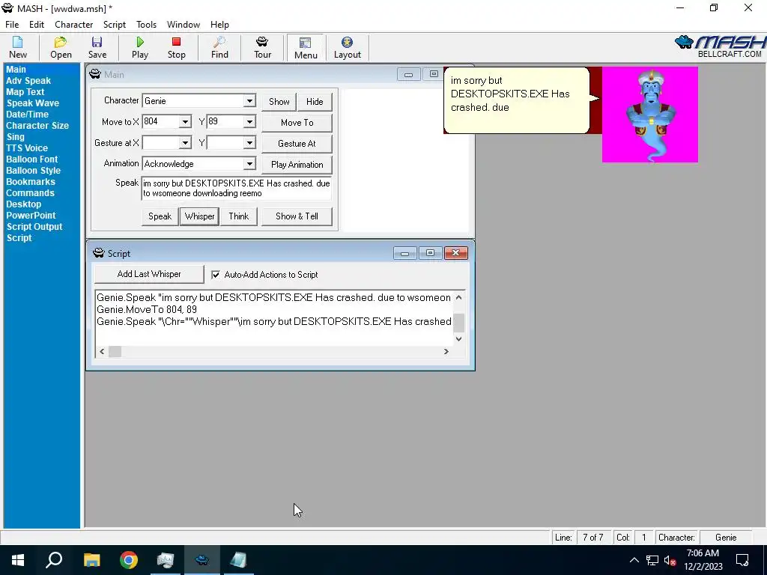This screenshot has height=575, width=767.
Task: Select Character Size in the sidebar
Action: click(x=37, y=126)
